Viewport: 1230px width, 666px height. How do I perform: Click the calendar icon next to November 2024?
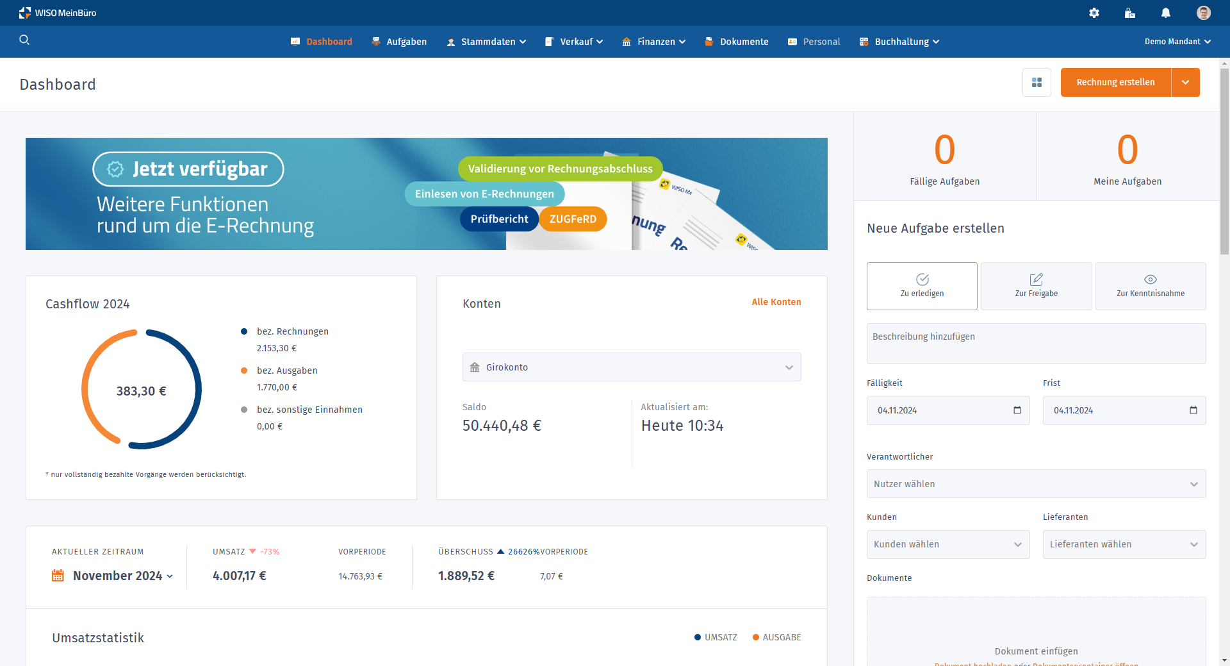(x=58, y=576)
